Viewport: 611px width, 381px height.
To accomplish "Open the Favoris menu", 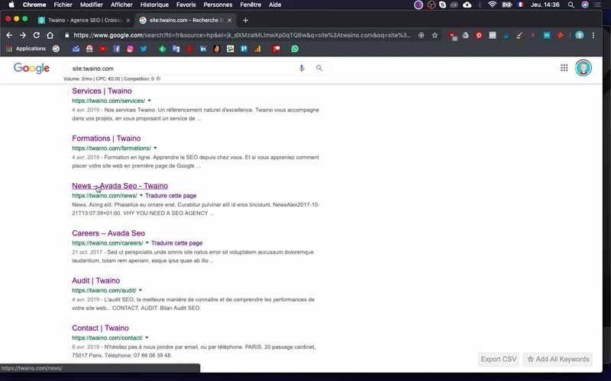I will 186,5.
